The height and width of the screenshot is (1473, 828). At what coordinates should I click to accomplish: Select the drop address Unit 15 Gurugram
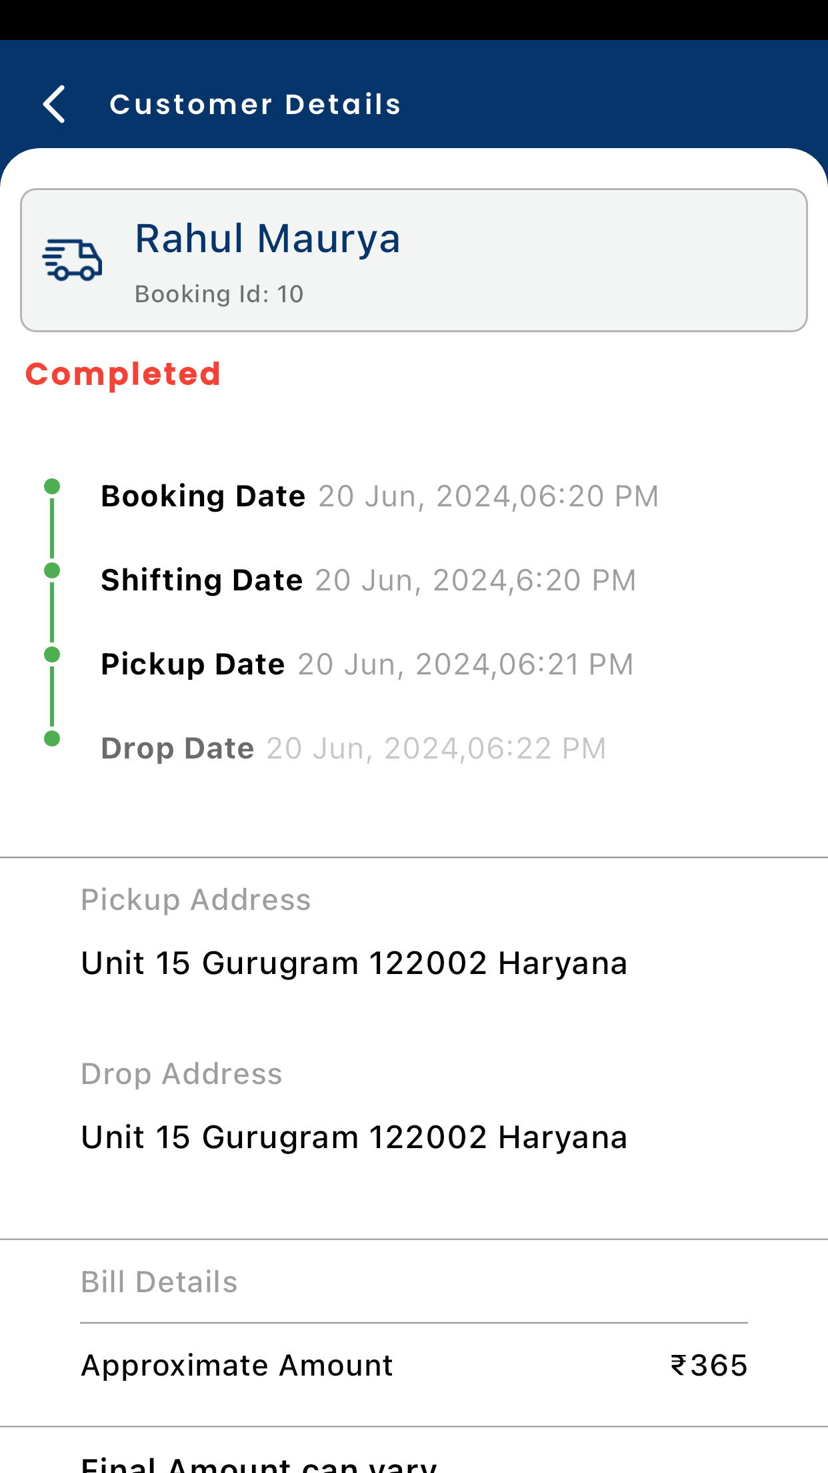pyautogui.click(x=354, y=1137)
